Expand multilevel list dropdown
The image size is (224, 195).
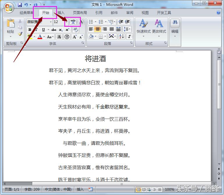(115, 22)
